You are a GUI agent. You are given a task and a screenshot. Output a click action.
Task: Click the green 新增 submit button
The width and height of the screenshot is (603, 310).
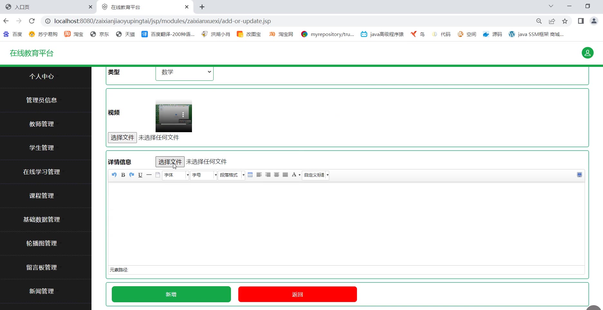(x=171, y=294)
